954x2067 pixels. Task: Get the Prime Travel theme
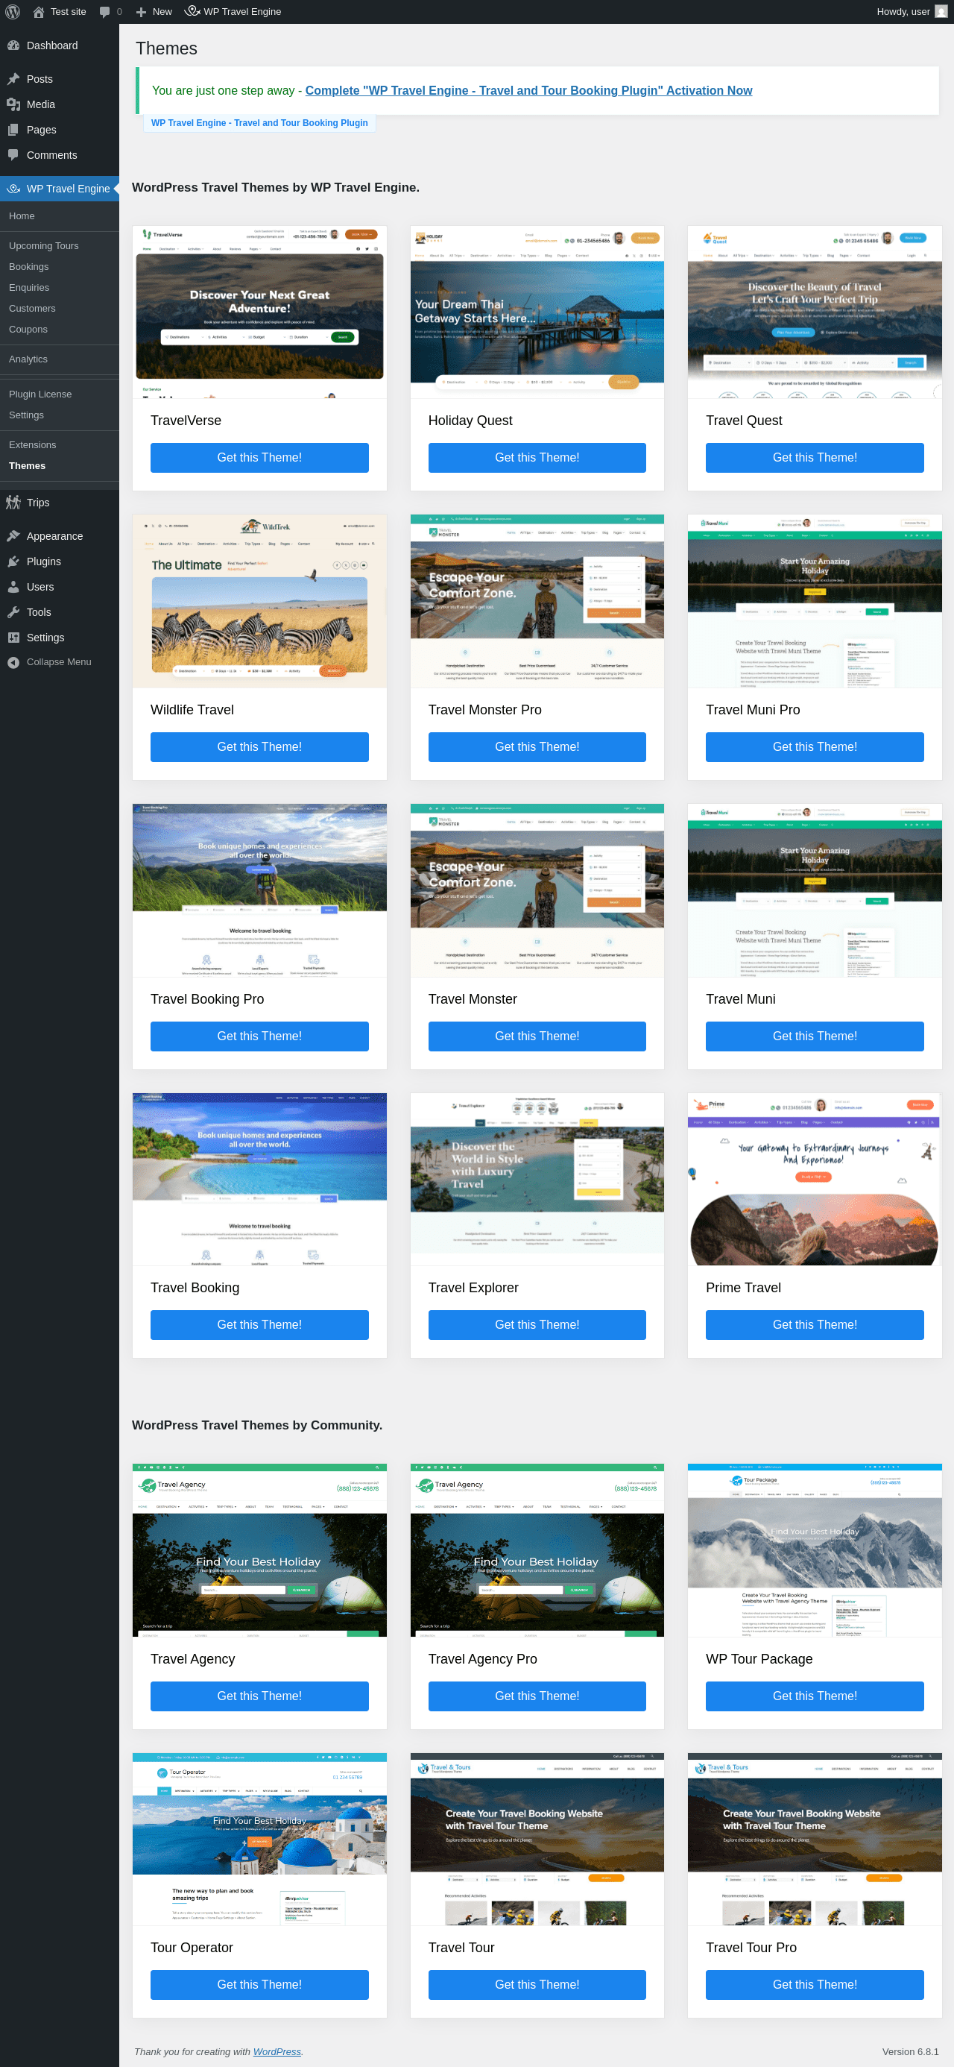tap(815, 1325)
